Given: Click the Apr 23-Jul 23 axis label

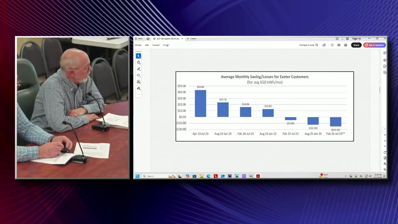Looking at the screenshot, I should point(201,134).
